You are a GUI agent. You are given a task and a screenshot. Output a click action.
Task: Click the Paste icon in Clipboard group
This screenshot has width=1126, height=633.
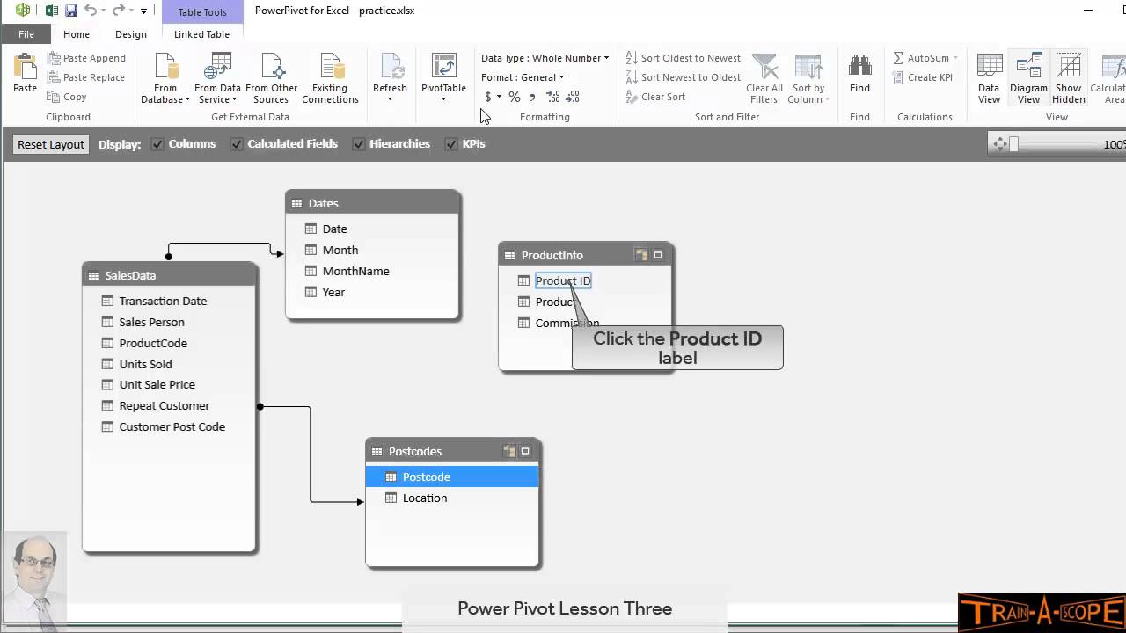[25, 67]
